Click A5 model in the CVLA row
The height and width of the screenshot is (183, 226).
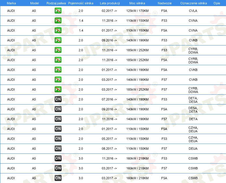click(x=34, y=11)
